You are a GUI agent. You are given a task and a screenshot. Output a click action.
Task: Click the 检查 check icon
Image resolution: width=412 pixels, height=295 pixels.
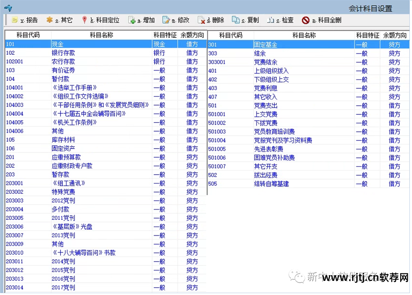[x=280, y=20]
